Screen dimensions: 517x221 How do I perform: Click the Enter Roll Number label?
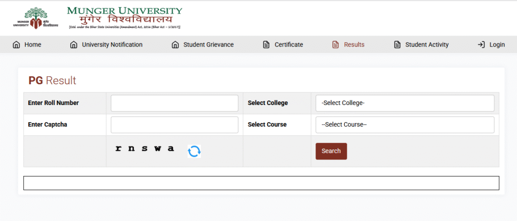[x=54, y=103]
